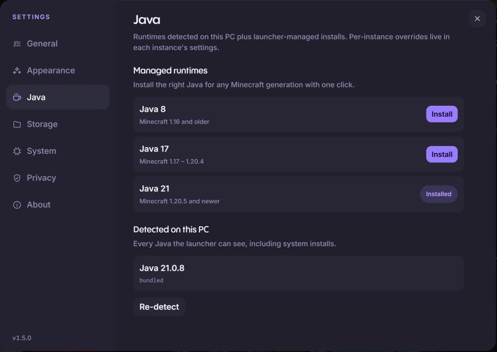The height and width of the screenshot is (352, 497).
Task: Click 'Minecraft 1.17 – 1.20.4' text
Action: (172, 161)
